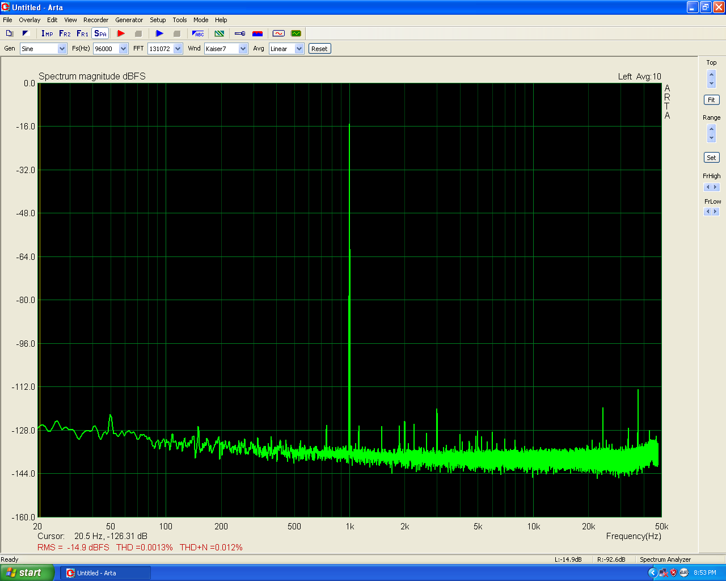The height and width of the screenshot is (581, 726).
Task: Open the File menu
Action: (7, 20)
